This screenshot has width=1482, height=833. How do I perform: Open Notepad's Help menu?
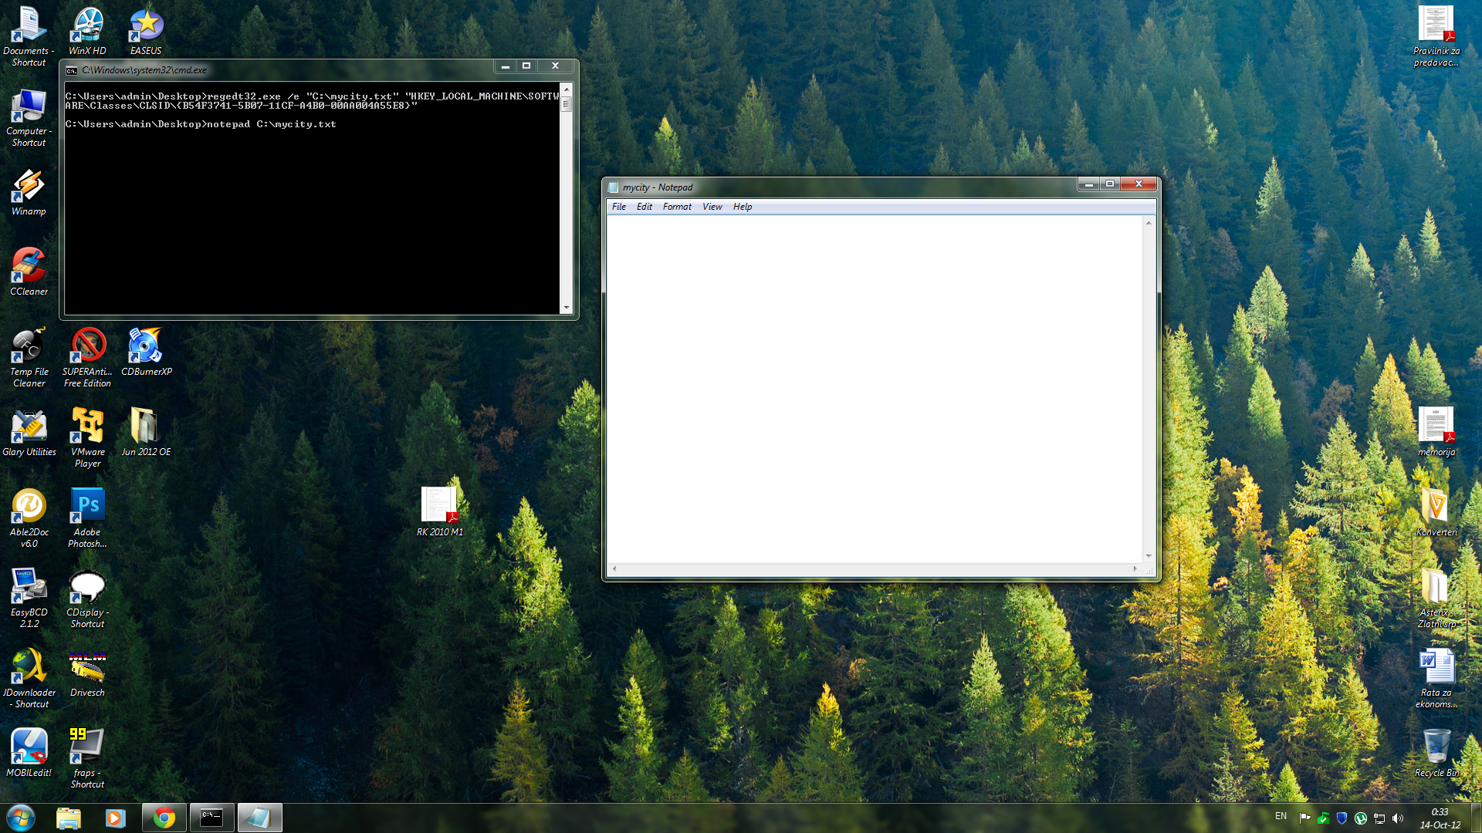742,207
